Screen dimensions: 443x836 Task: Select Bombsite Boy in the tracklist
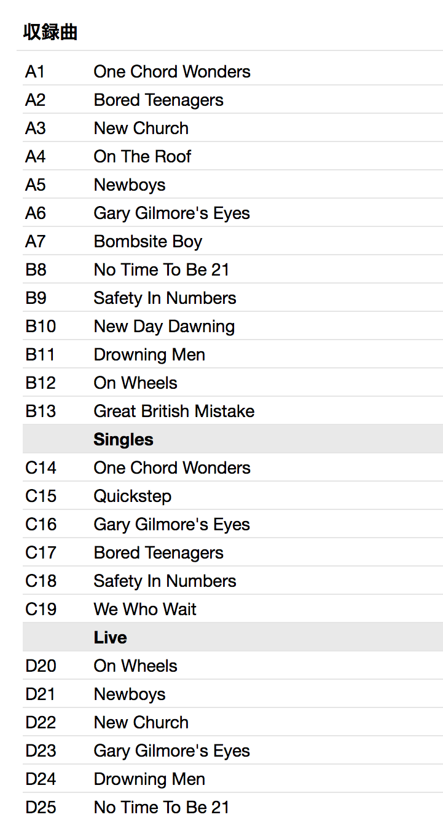[147, 242]
